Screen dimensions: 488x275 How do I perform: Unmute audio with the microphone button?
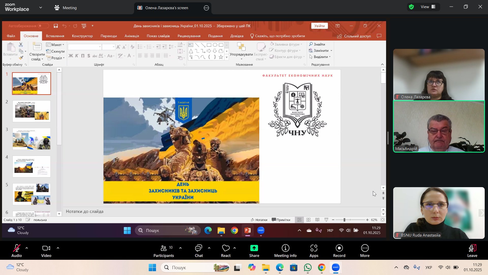17,248
